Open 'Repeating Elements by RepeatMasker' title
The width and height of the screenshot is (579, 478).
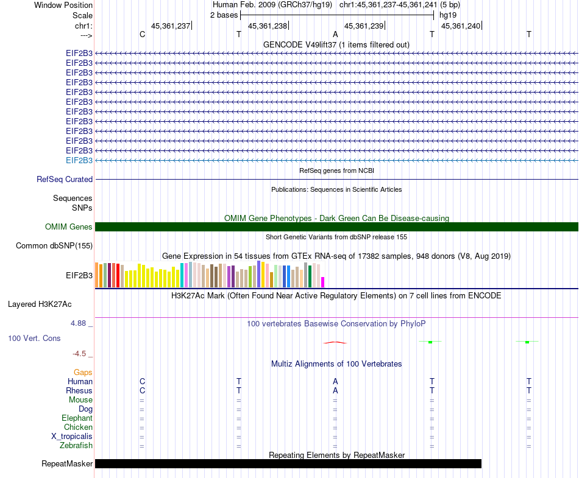[336, 455]
